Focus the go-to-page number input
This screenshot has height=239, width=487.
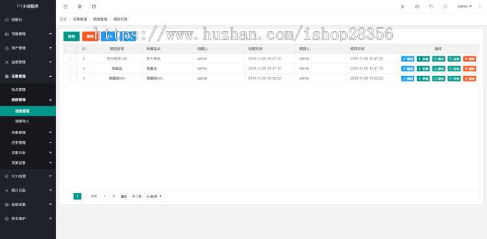click(x=105, y=196)
